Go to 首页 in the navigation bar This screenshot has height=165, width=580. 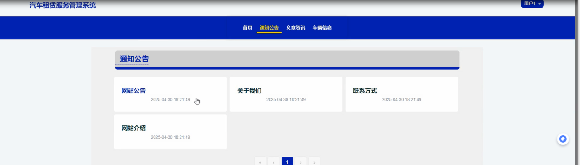coord(247,28)
